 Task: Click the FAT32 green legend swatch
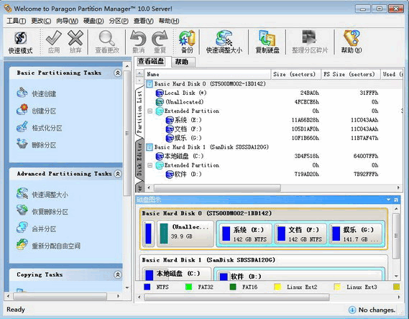tap(188, 287)
